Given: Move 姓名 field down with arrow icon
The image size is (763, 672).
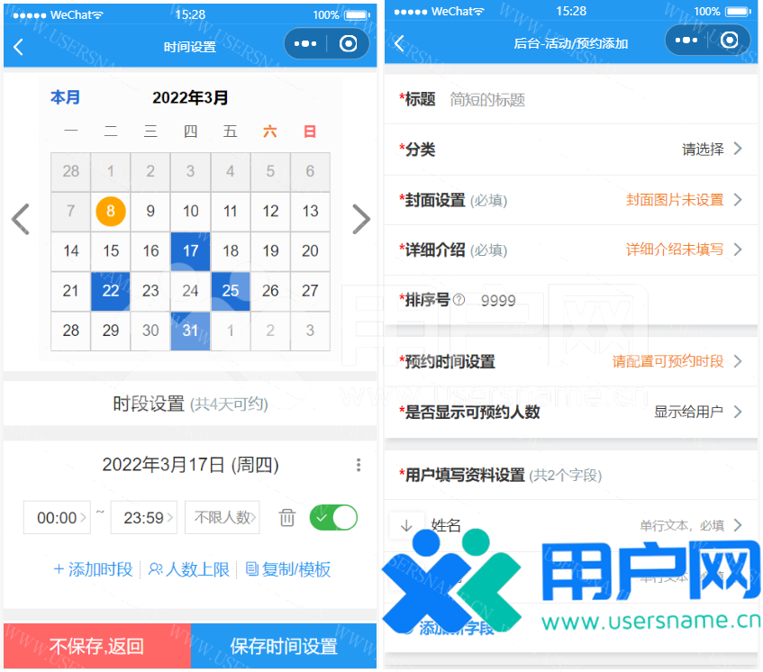Looking at the screenshot, I should point(406,525).
